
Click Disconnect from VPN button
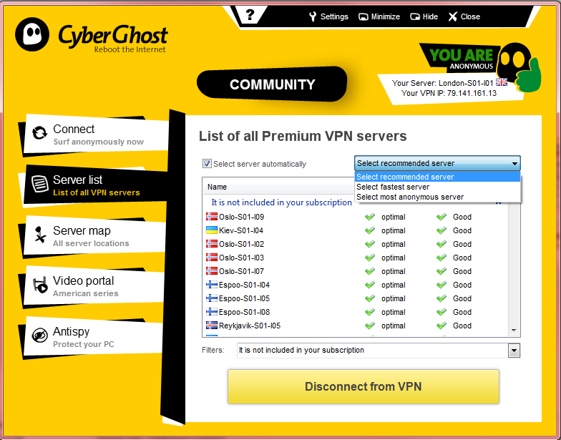pyautogui.click(x=364, y=386)
